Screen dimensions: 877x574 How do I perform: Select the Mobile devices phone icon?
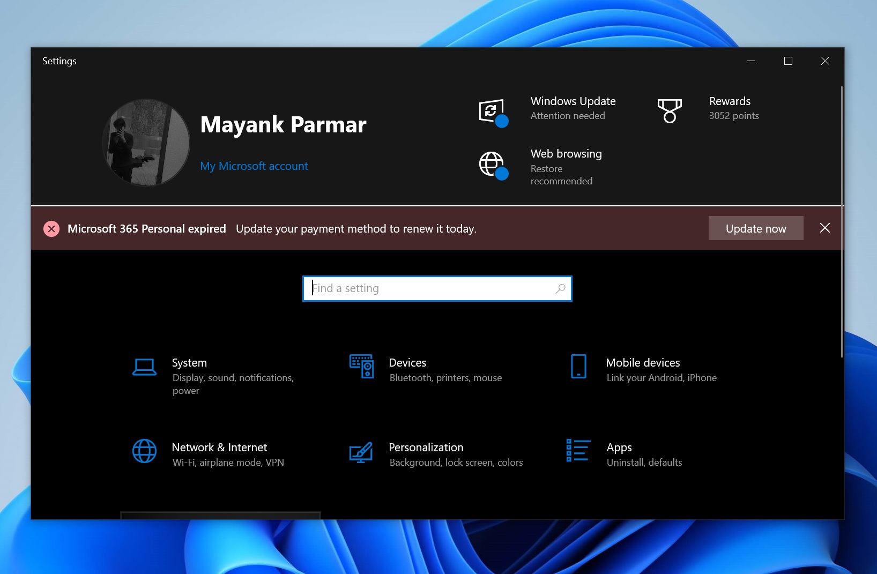pyautogui.click(x=578, y=368)
